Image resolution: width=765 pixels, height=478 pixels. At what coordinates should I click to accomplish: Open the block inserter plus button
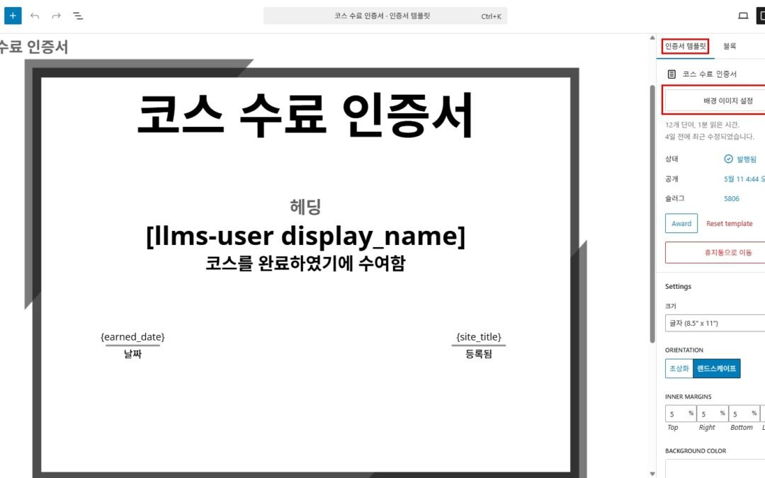click(13, 16)
